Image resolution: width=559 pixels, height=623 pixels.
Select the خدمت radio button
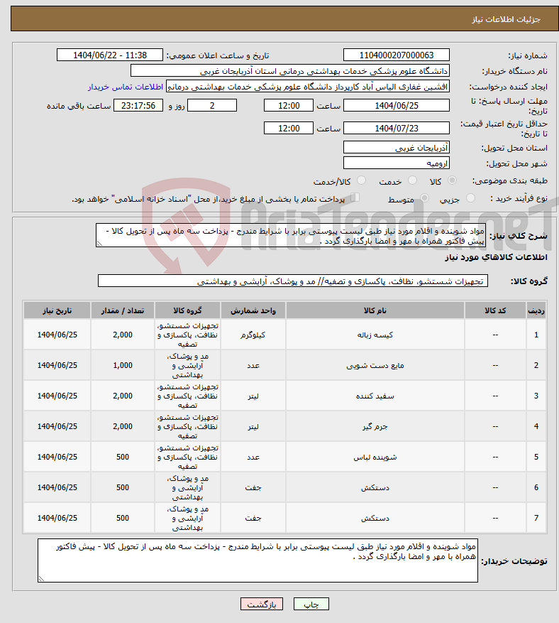pyautogui.click(x=413, y=180)
